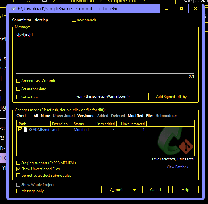Click the author field showing vpn email

(x=107, y=97)
